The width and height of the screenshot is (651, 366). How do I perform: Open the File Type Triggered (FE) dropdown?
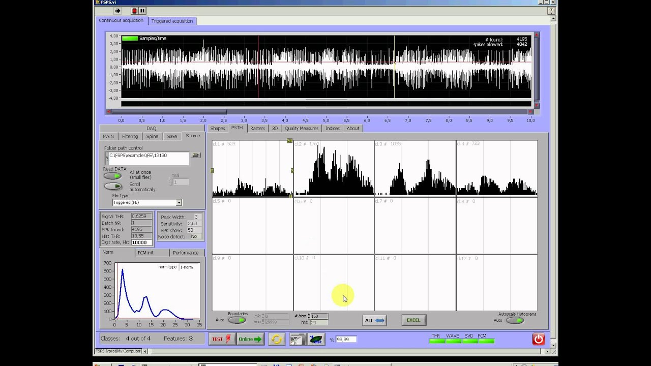coord(147,202)
